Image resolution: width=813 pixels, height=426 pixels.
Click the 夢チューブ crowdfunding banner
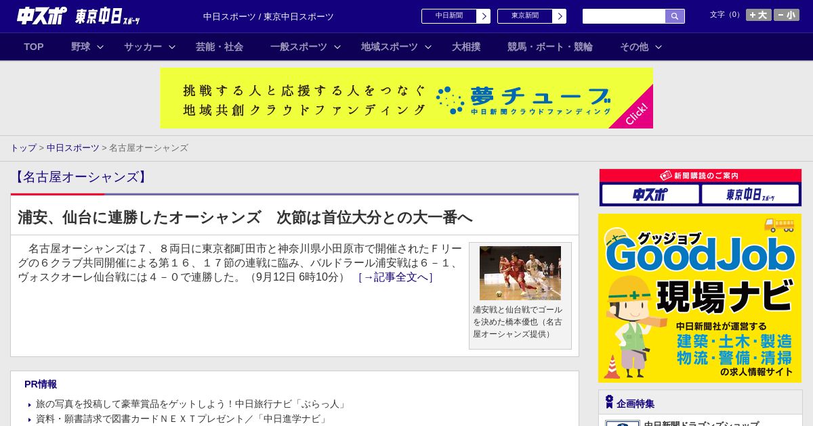(x=406, y=98)
